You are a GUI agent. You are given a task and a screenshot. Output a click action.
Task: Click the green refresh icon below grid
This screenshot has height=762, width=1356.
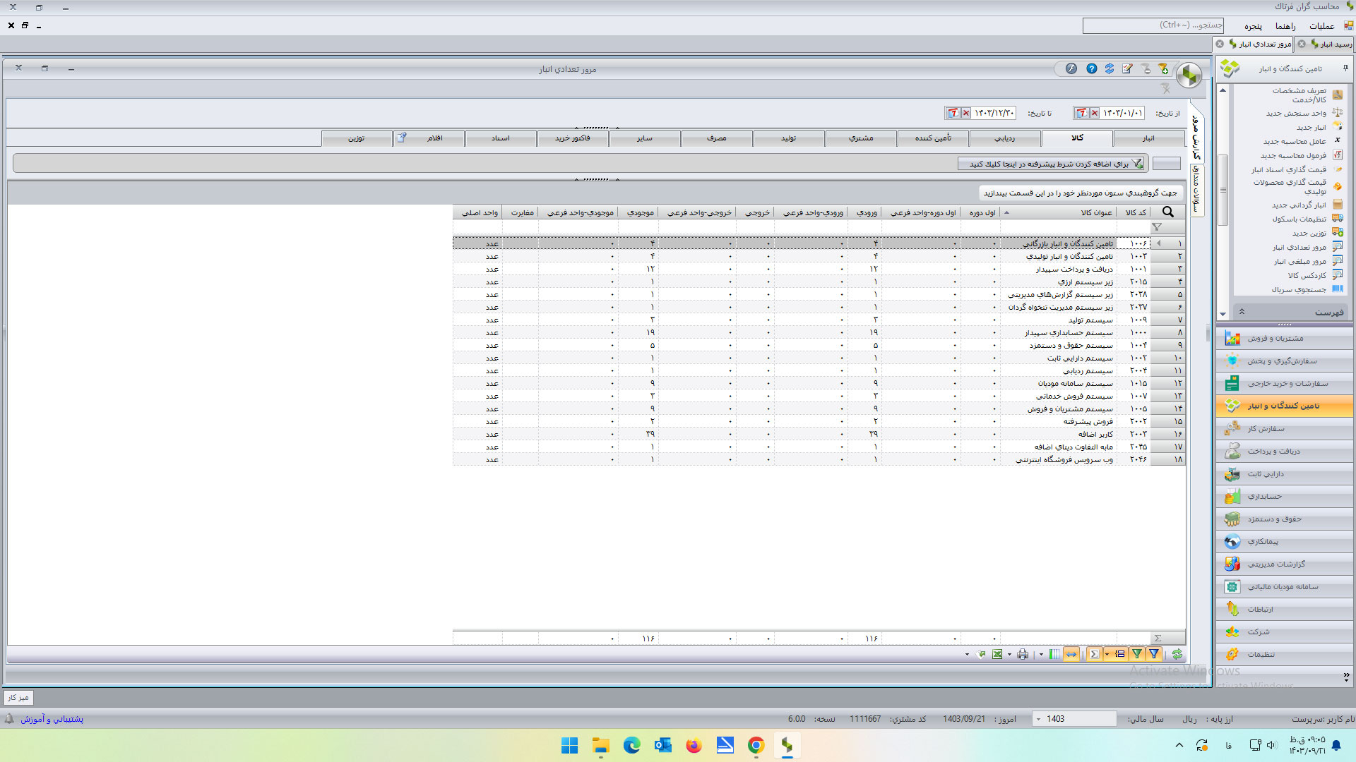tap(1177, 654)
